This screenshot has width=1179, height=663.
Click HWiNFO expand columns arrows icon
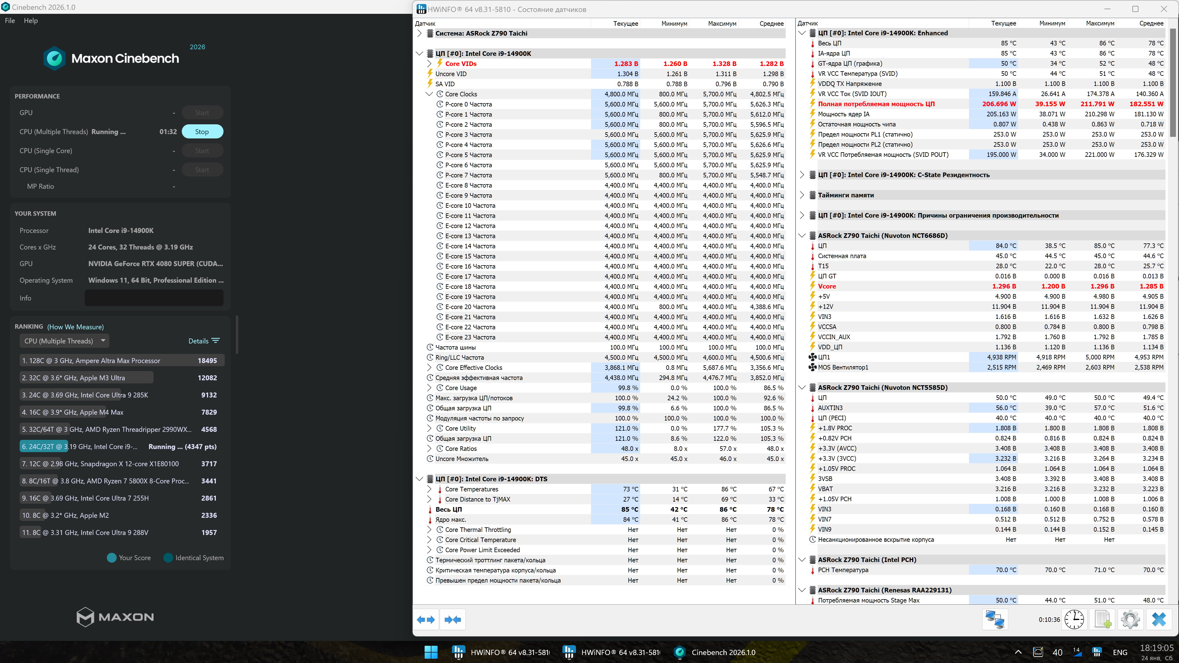(x=426, y=619)
